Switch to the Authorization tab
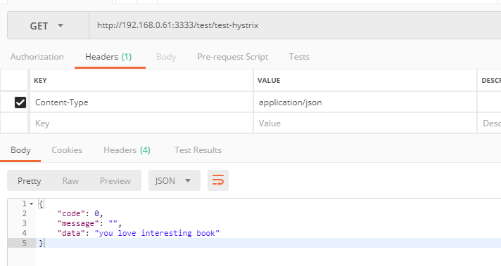Image resolution: width=501 pixels, height=266 pixels. click(x=37, y=57)
